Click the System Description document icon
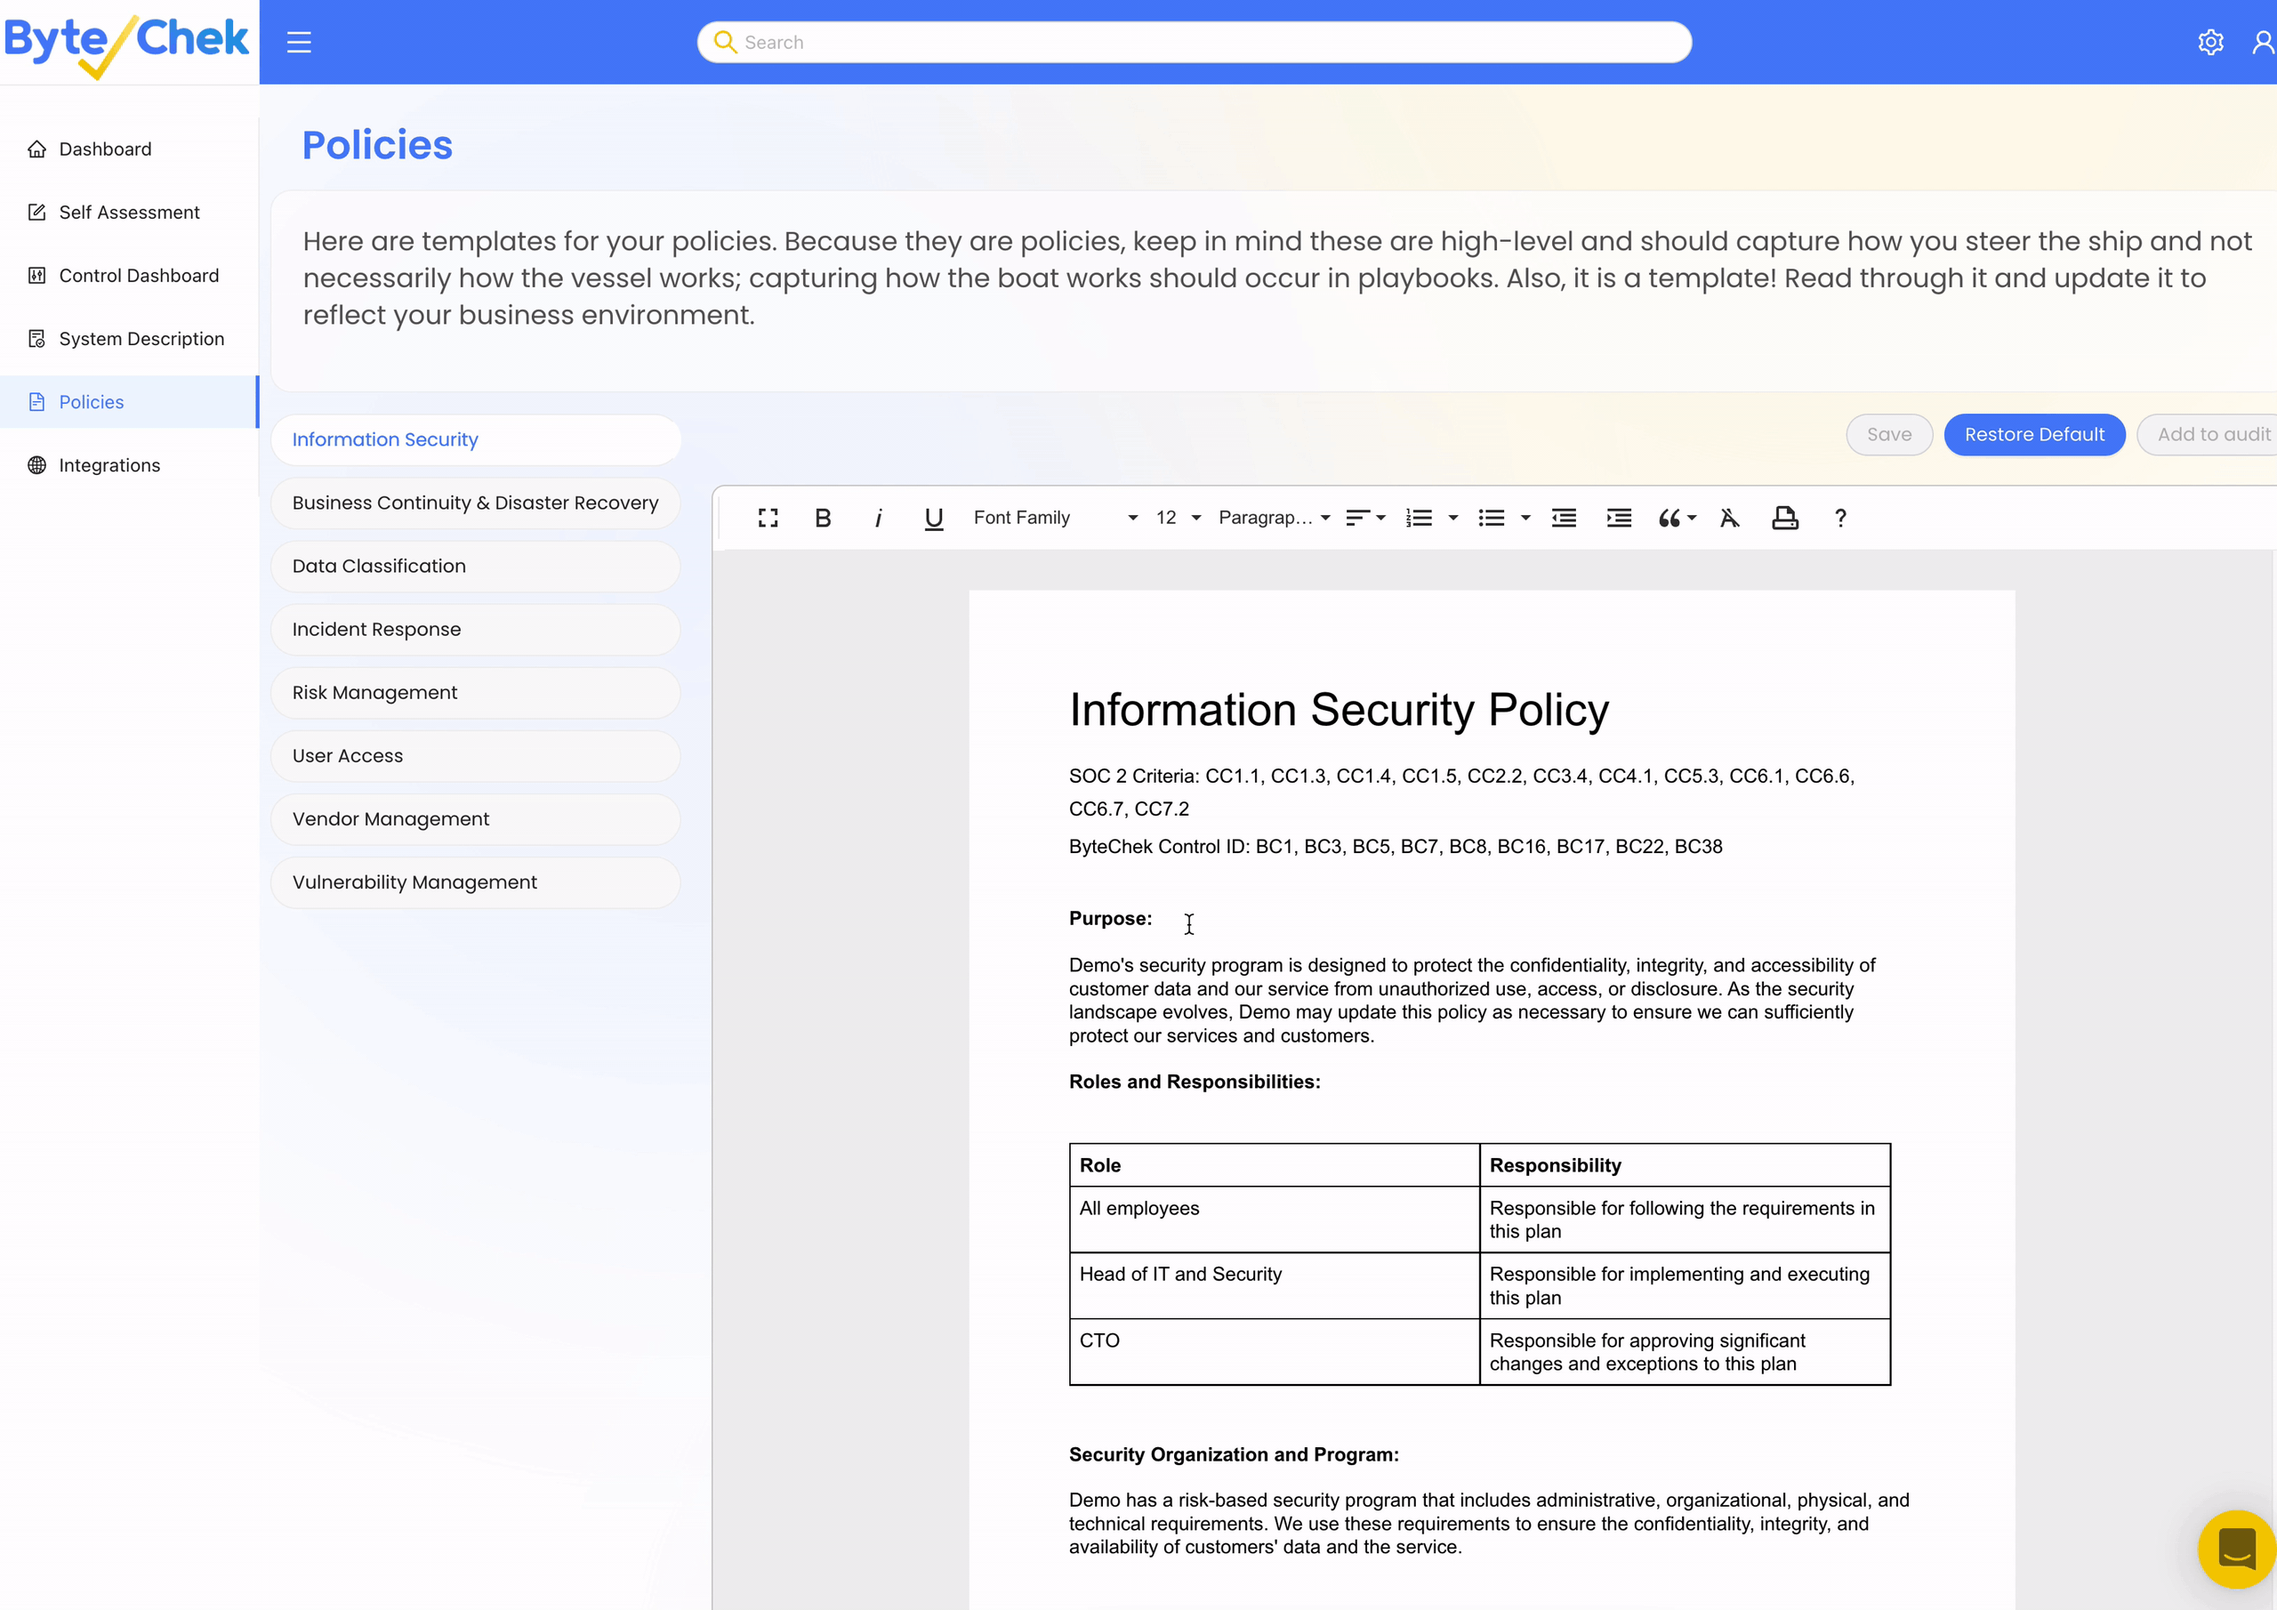This screenshot has width=2277, height=1610. pos(36,339)
